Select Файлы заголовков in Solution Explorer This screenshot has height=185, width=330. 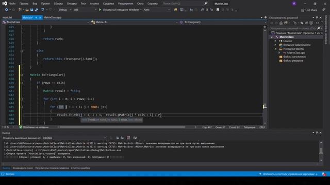coord(294,57)
